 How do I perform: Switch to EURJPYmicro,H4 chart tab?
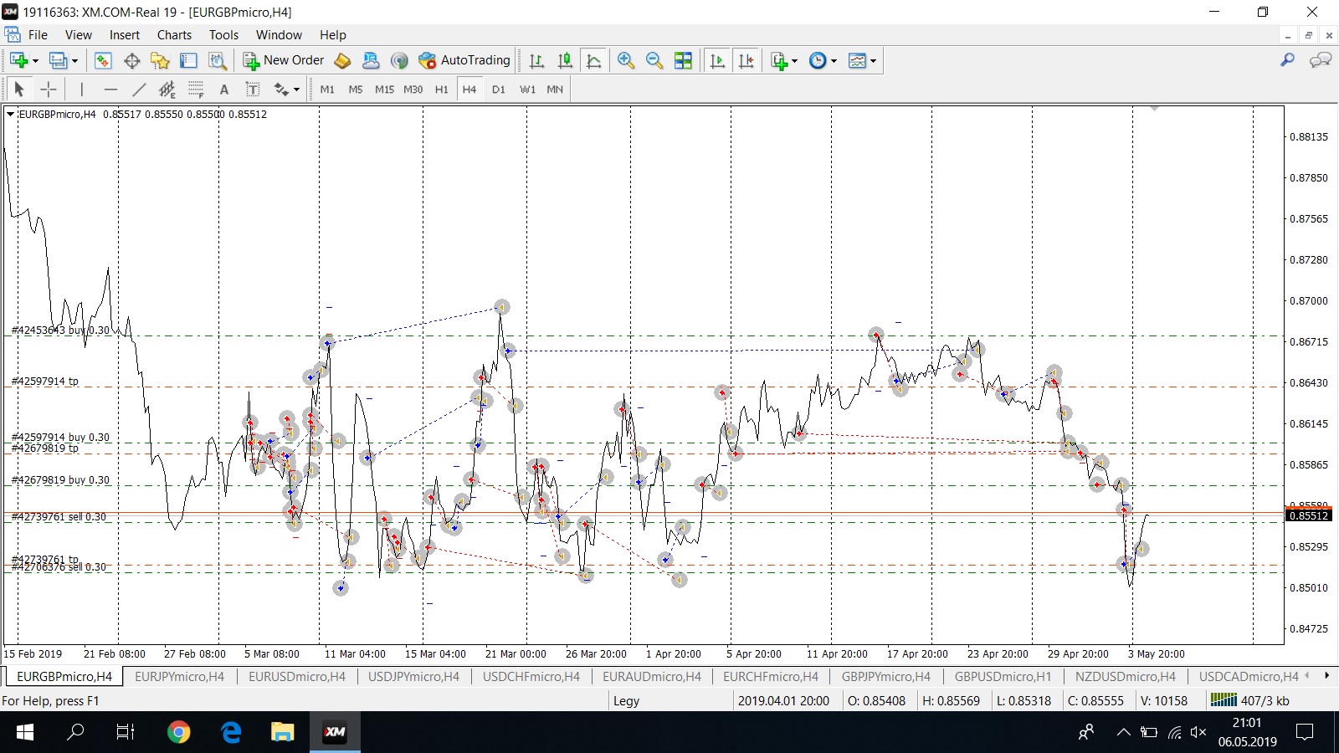pos(179,676)
